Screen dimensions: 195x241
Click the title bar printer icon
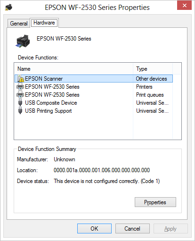coord(8,8)
